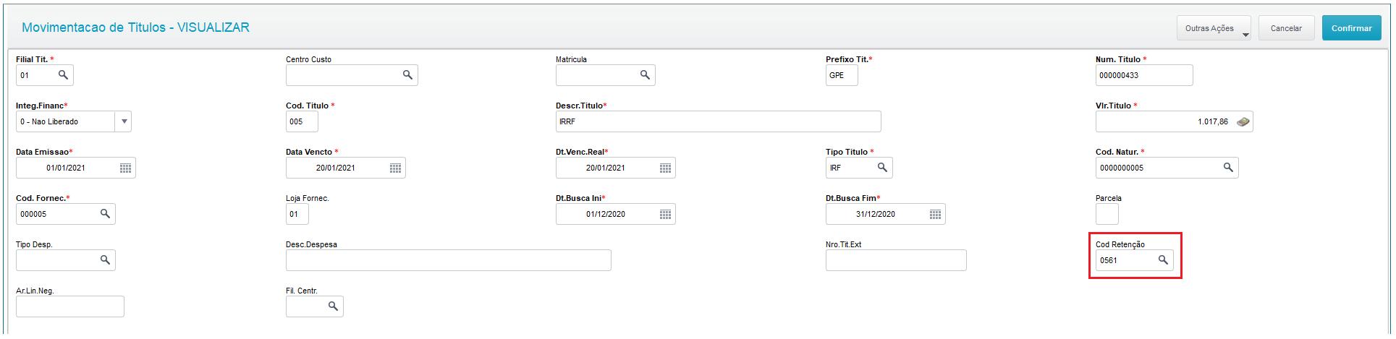The width and height of the screenshot is (1396, 339).
Task: Open lookup search for Cod. Natur. field
Action: pyautogui.click(x=1228, y=167)
